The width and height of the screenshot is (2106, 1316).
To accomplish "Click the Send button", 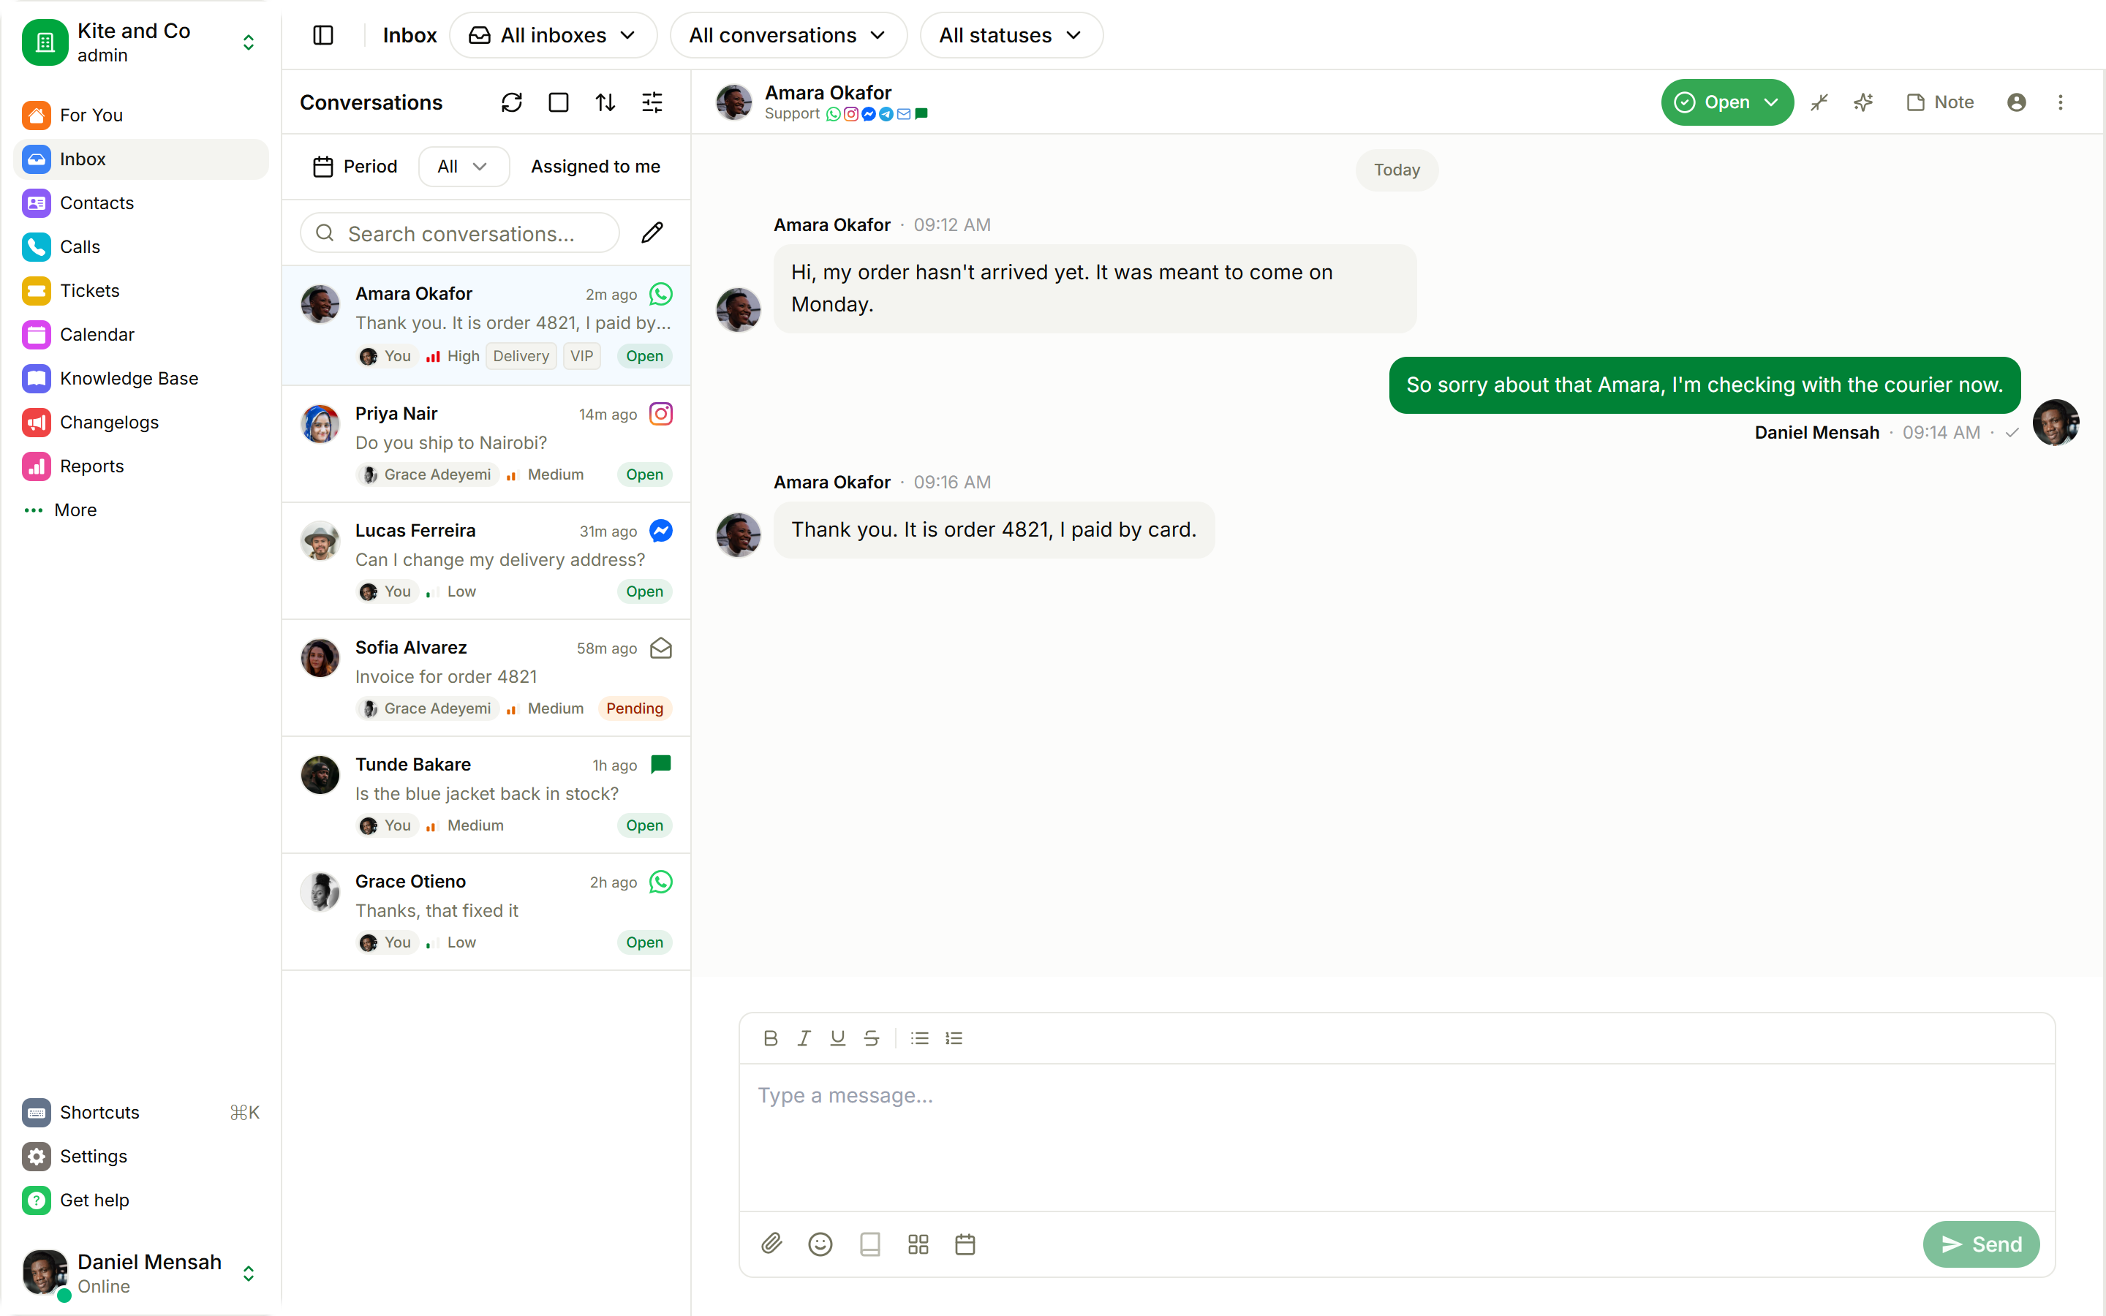I will tap(1981, 1244).
